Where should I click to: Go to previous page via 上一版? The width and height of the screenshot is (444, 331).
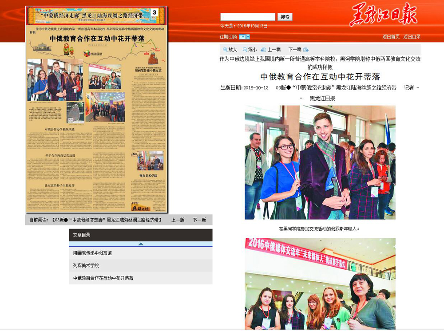coord(178,220)
